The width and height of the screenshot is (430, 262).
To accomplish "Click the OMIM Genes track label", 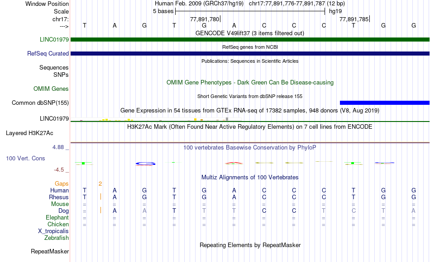I will pos(51,89).
